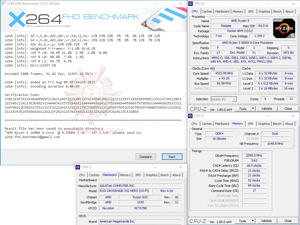Switch to the SPD tab in the Mainboard window
This screenshot has height=225, width=300.
click(x=138, y=175)
